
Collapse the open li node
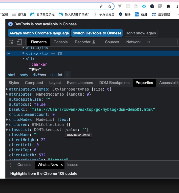click(x=23, y=59)
